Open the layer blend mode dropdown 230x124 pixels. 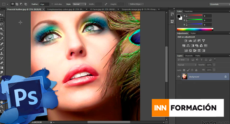point(187,65)
